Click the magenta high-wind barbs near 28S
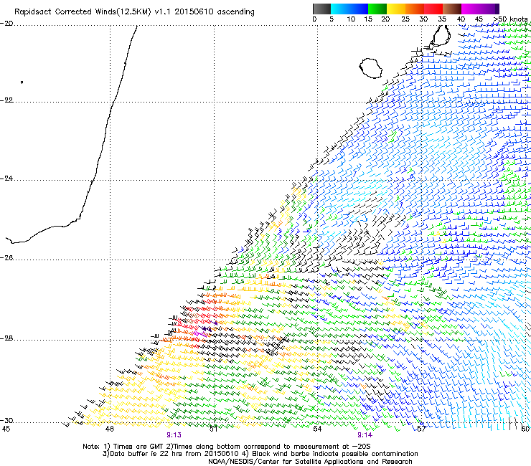Image resolution: width=531 pixels, height=466 pixels. [200, 334]
